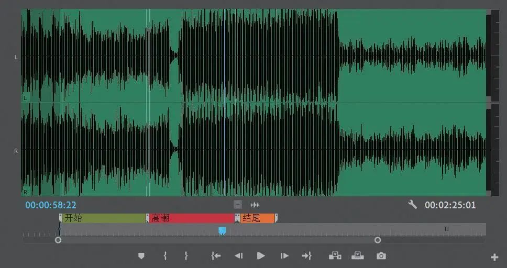
Task: Play the audio clip
Action: coord(261,256)
